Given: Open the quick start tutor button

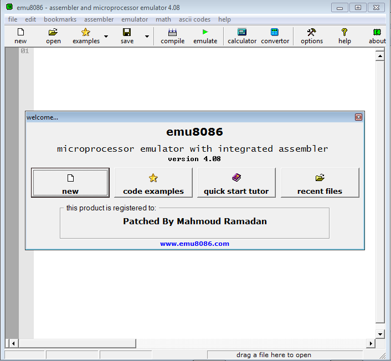Looking at the screenshot, I should tap(236, 183).
